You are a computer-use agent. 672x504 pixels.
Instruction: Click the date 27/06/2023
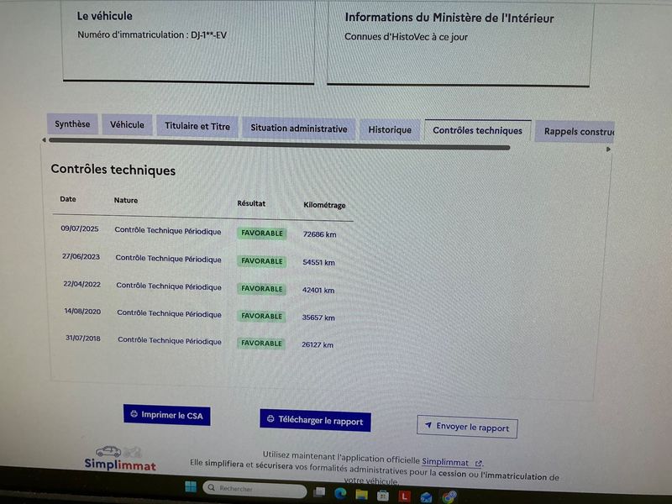pos(81,257)
